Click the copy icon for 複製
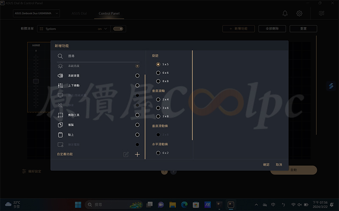Screen dimensions: 339x211 (x=60, y=125)
